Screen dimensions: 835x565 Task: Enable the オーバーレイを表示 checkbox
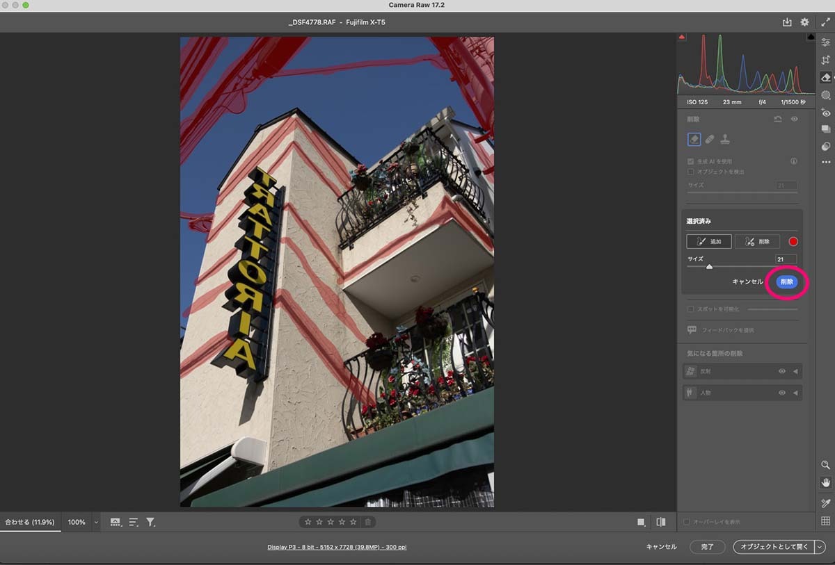click(687, 522)
